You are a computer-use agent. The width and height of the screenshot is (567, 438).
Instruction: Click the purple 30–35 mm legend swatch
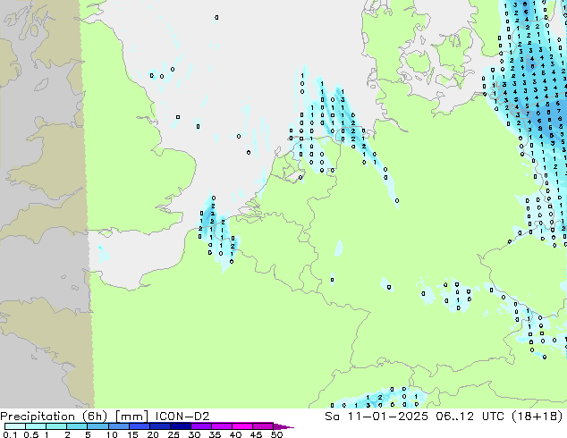(201, 426)
